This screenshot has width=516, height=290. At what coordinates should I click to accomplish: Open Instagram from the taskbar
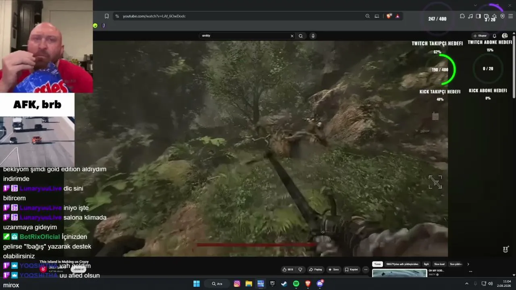[237, 284]
